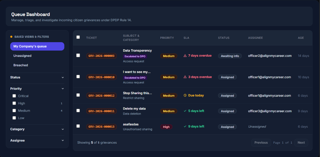The image size is (320, 157).
Task: Open ticket GRV-2026-000010
Action: pos(101,77)
